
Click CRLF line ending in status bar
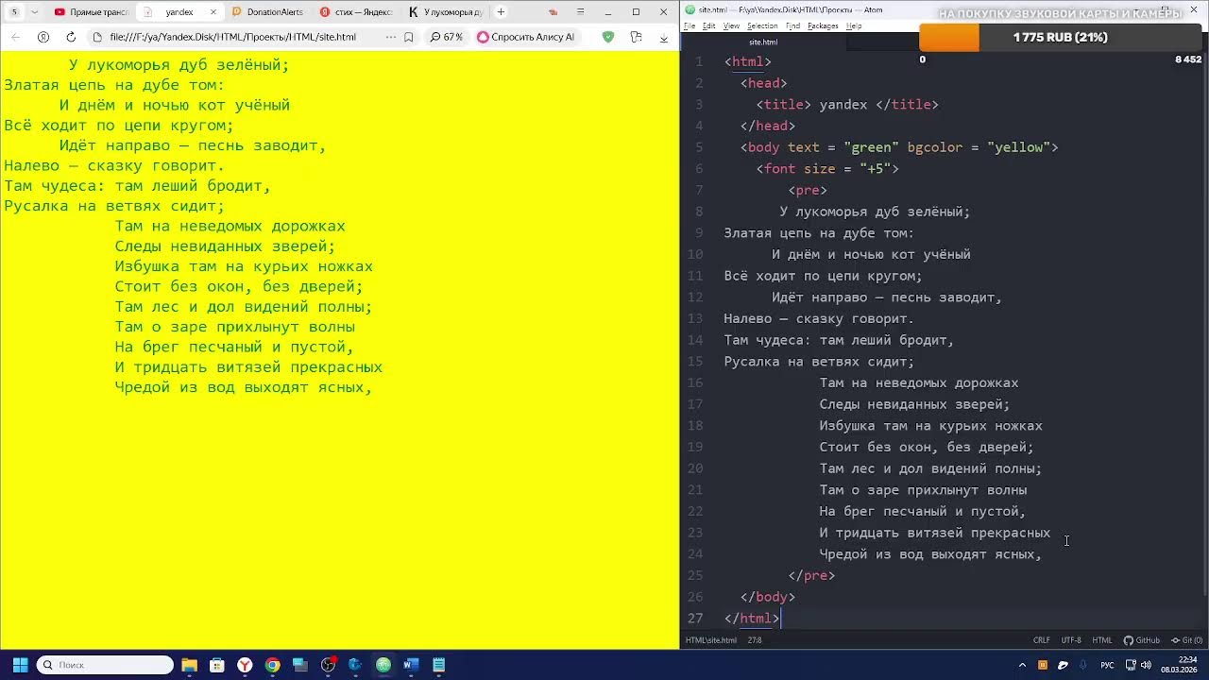tap(1042, 640)
